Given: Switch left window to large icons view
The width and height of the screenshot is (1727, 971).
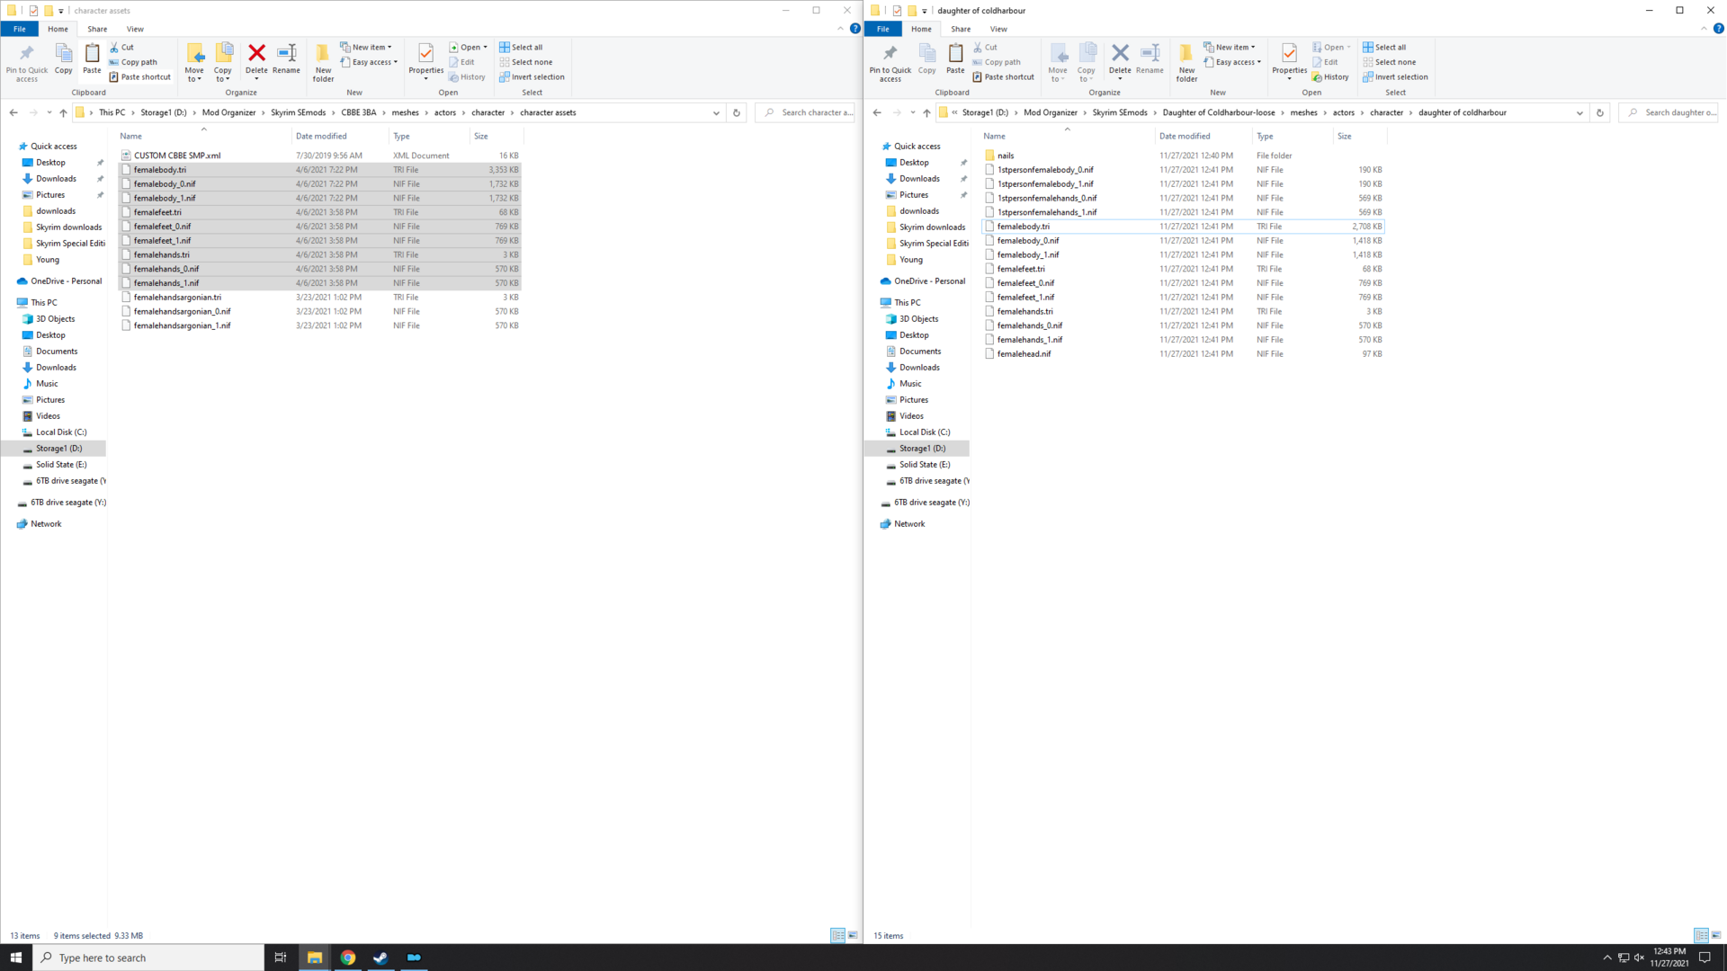Looking at the screenshot, I should coord(853,936).
